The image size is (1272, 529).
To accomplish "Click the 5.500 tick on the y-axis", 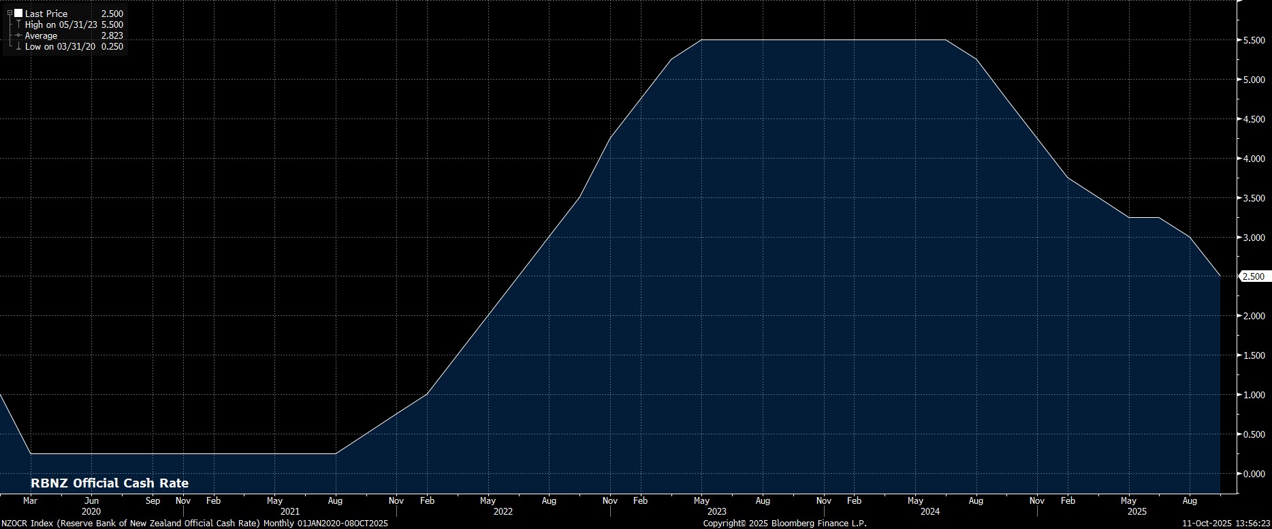I will 1254,40.
